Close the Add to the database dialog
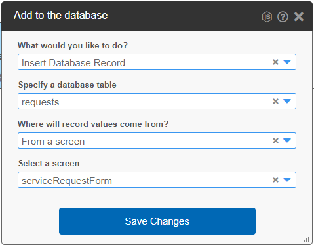 click(x=299, y=17)
